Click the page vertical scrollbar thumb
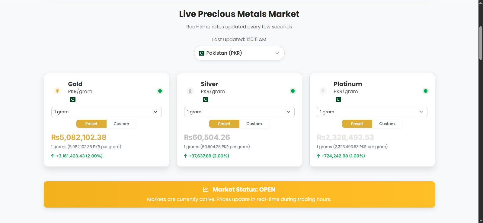The width and height of the screenshot is (483, 223). (481, 43)
